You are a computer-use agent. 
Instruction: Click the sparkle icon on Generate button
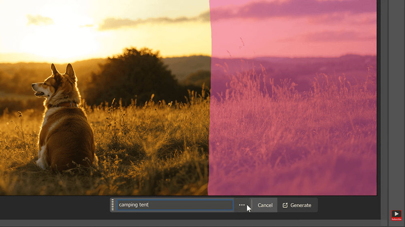pyautogui.click(x=285, y=205)
